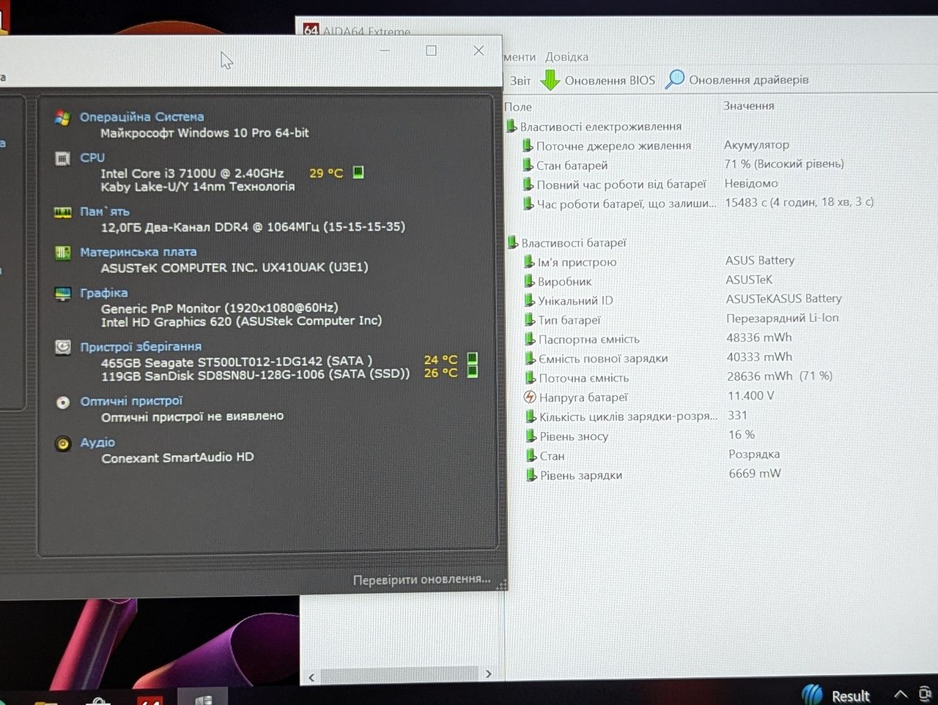Click the 465GB Seagate ST500LT012-1DG142 drive line
This screenshot has height=705, width=938.
coord(237,362)
